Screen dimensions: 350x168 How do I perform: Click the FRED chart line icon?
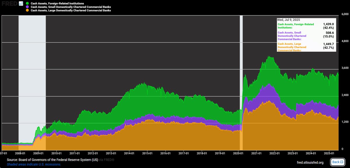21,4
